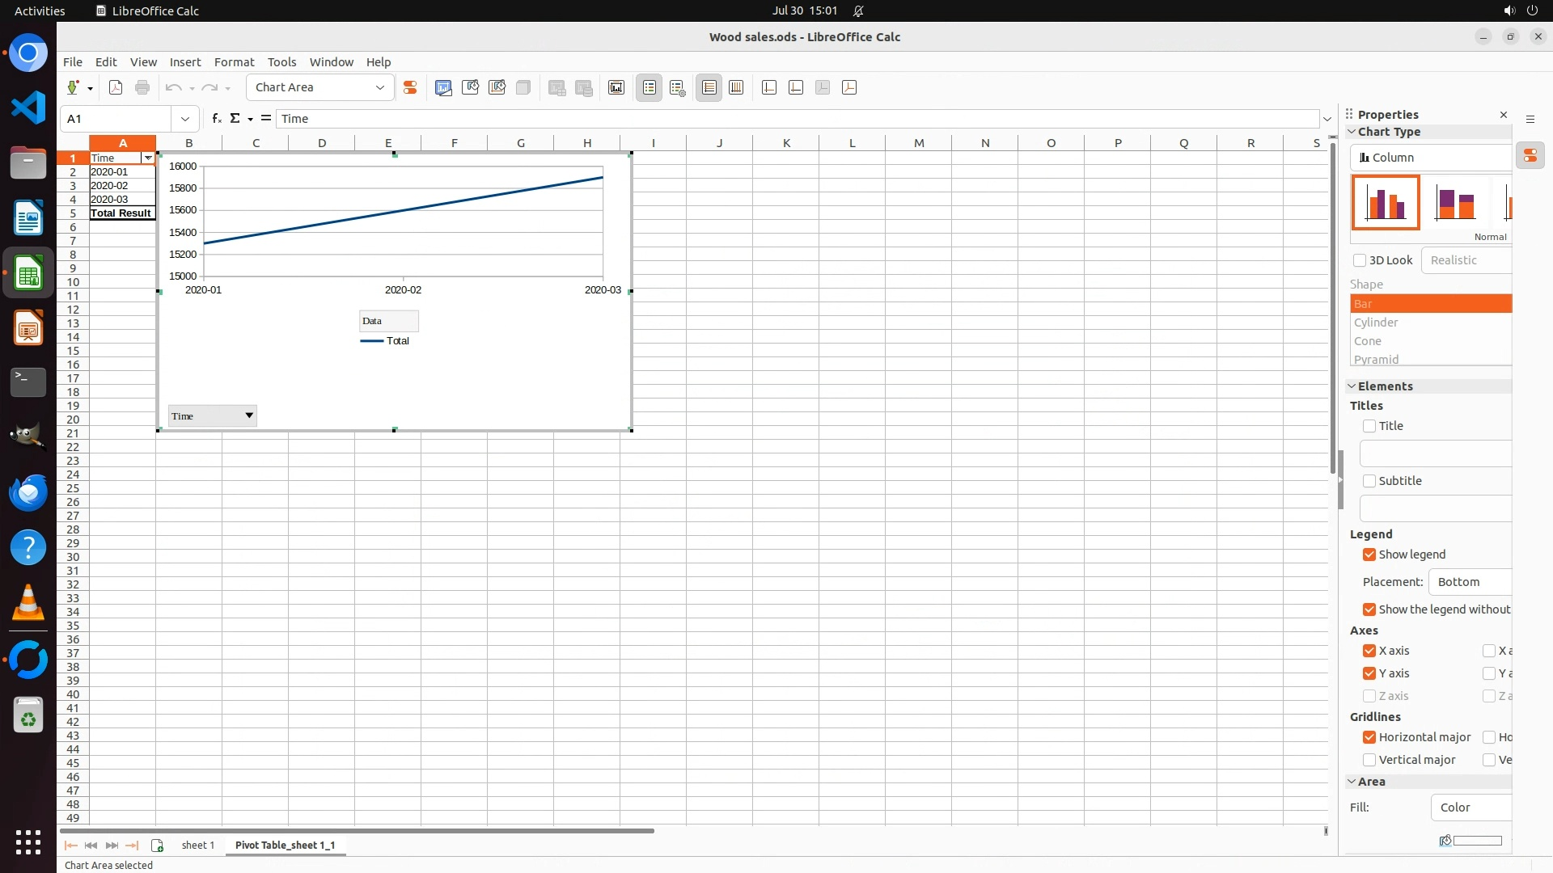Image resolution: width=1553 pixels, height=873 pixels.
Task: Click the Export as PDF icon
Action: coord(116,88)
